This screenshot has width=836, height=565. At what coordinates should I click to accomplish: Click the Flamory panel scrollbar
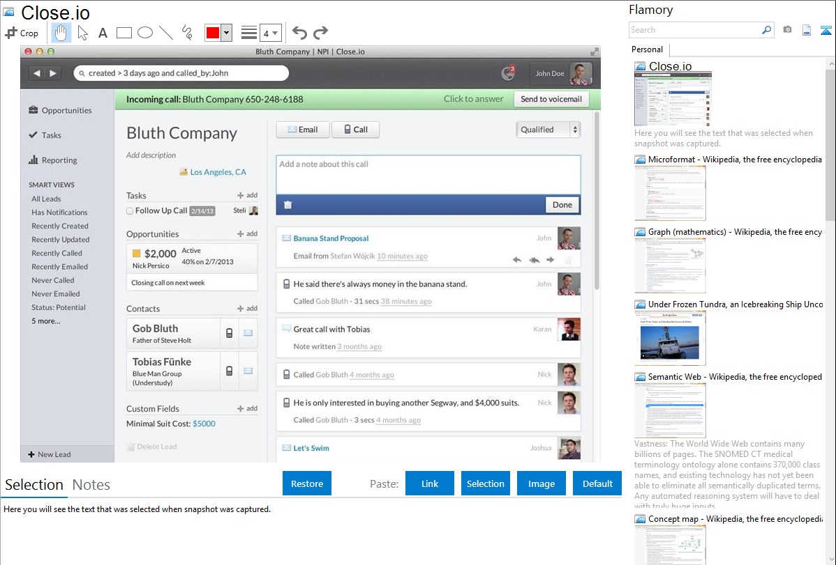pyautogui.click(x=830, y=144)
